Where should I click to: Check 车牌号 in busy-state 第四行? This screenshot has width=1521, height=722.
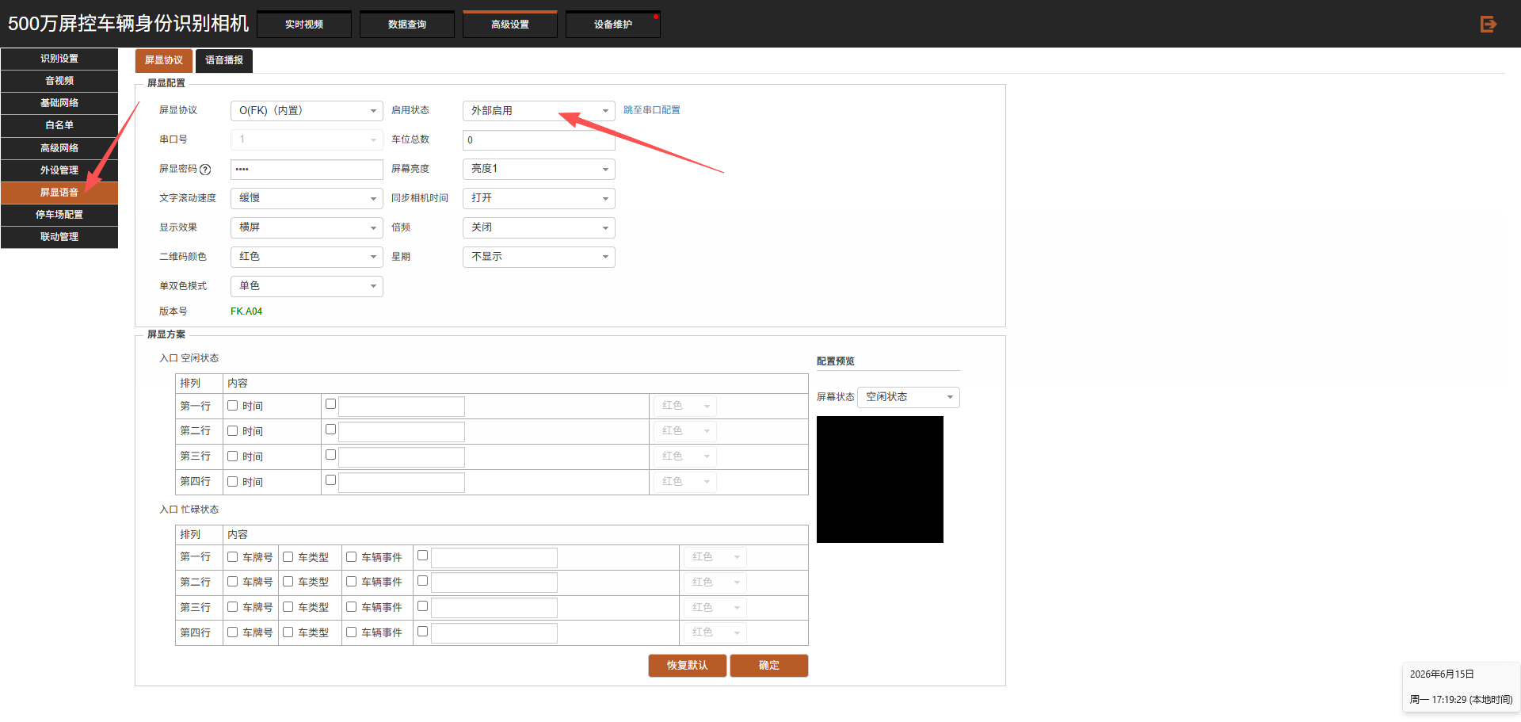coord(233,632)
